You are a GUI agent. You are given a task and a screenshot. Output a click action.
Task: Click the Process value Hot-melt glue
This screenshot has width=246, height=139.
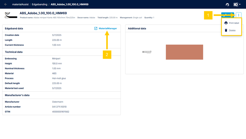(x=59, y=78)
